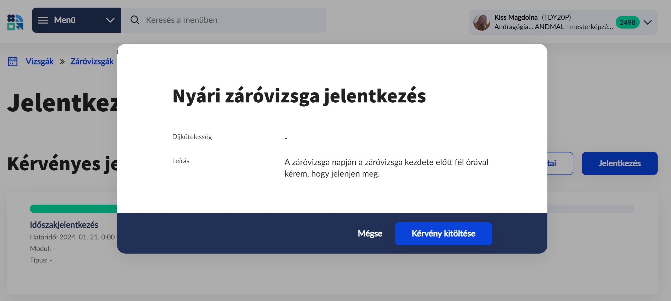Screen dimensions: 671x301
Task: Expand the user profile chevron
Action: pos(648,23)
